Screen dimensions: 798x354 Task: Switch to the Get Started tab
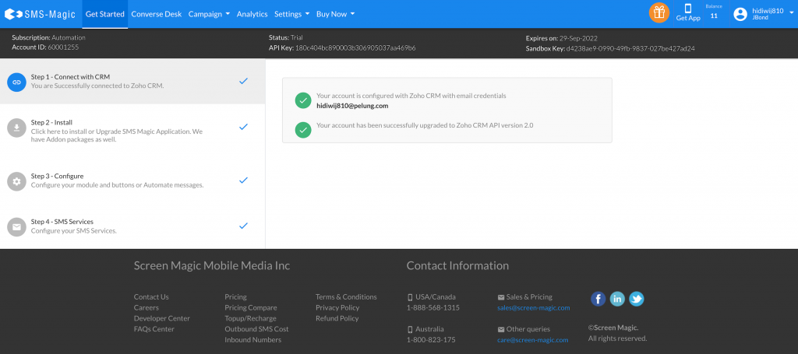click(x=105, y=14)
